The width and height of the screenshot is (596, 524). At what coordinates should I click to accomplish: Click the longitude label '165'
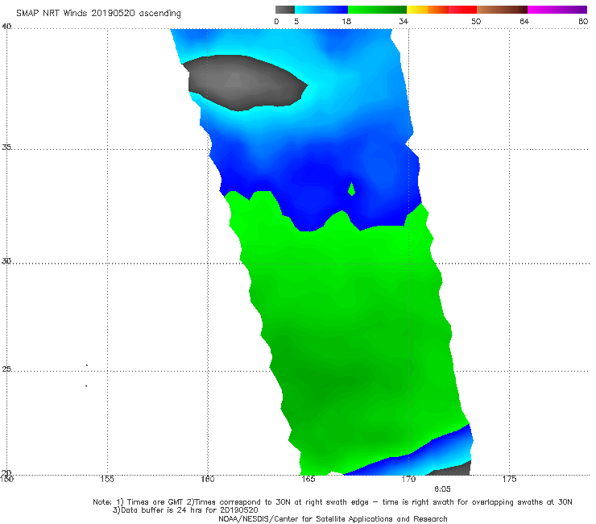click(x=308, y=479)
